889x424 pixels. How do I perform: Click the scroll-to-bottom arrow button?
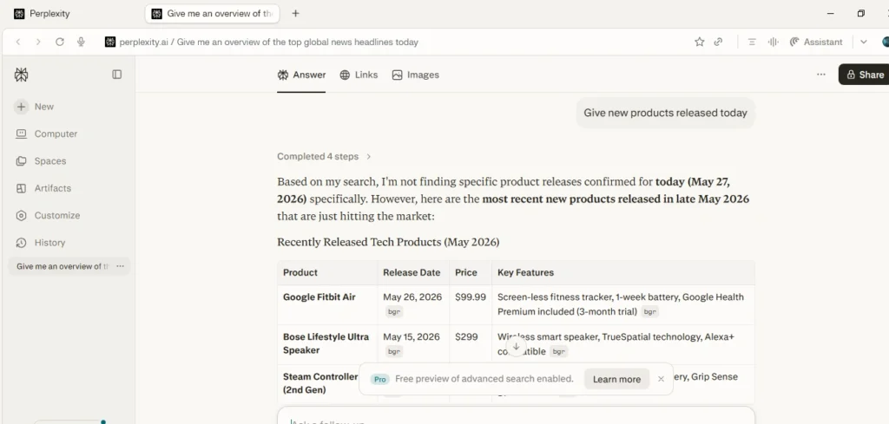coord(516,347)
